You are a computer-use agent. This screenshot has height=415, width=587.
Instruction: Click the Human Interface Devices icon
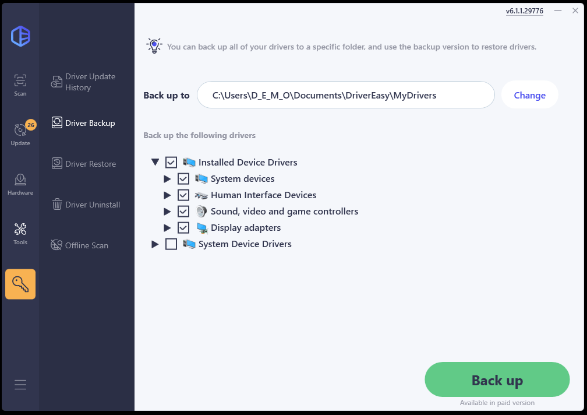coord(201,195)
